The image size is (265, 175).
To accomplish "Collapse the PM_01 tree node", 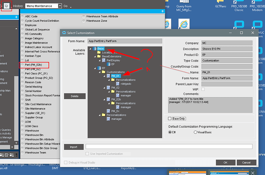I will (x=104, y=76).
